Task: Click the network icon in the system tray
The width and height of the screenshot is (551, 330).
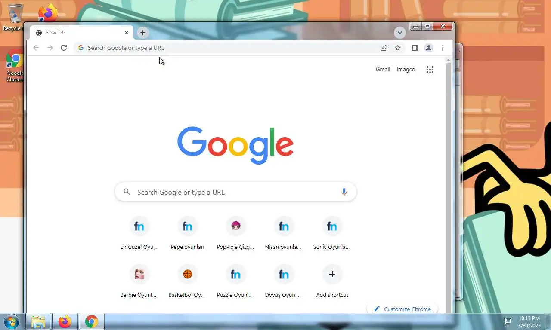Action: (508, 321)
